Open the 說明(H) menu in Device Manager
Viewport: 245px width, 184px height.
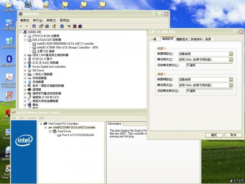click(65, 20)
